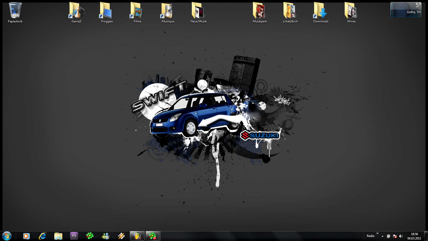Switch to running FL Studio window
This screenshot has width=428, height=241.
(137, 236)
